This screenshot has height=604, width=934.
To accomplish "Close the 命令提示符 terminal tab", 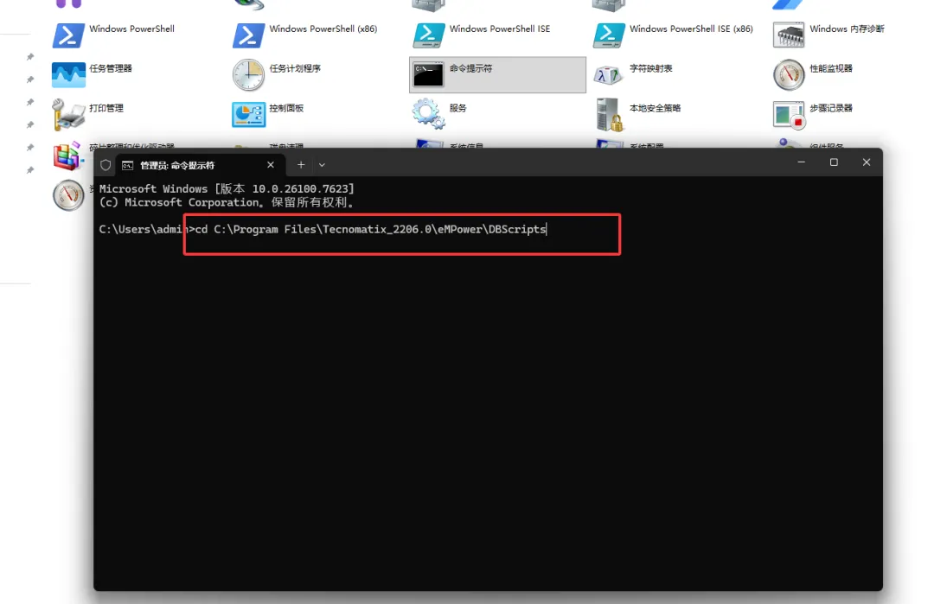I will (x=271, y=165).
